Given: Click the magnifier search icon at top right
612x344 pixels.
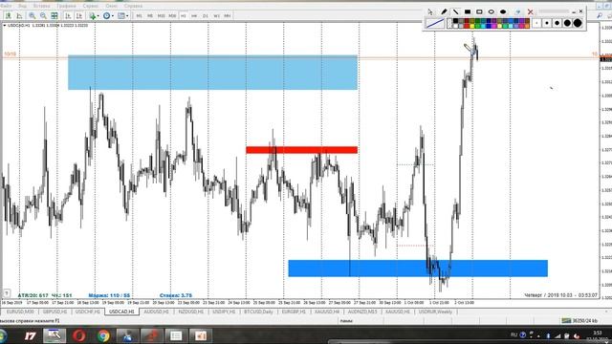Looking at the screenshot, I should coord(600,15).
